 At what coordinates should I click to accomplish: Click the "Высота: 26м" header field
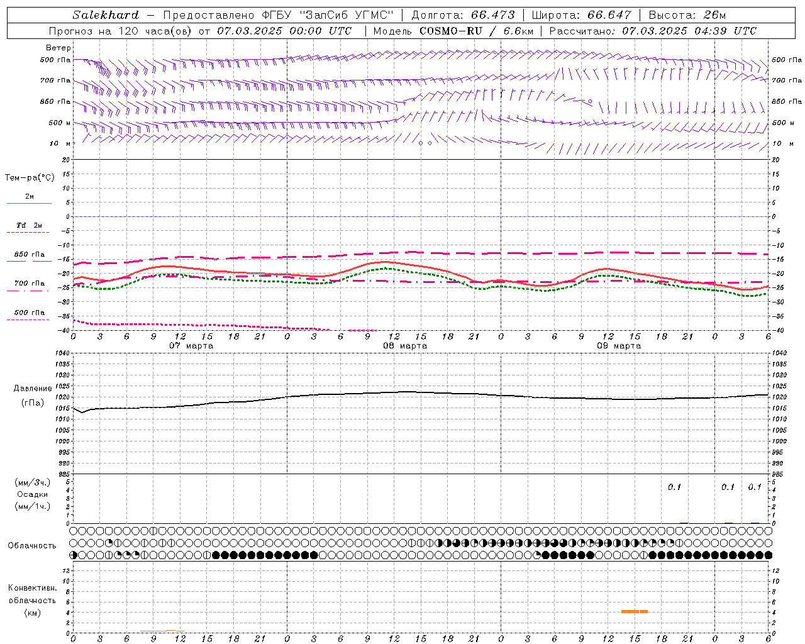[687, 15]
